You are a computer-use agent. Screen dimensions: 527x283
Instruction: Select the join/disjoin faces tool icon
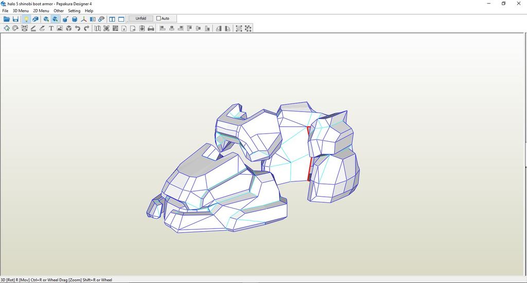24,28
